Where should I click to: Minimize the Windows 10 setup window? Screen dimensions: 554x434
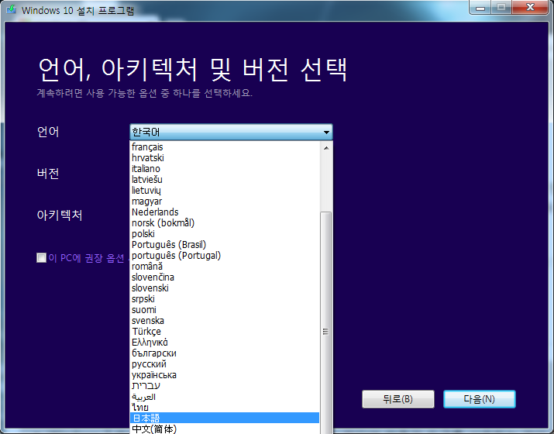pos(480,8)
